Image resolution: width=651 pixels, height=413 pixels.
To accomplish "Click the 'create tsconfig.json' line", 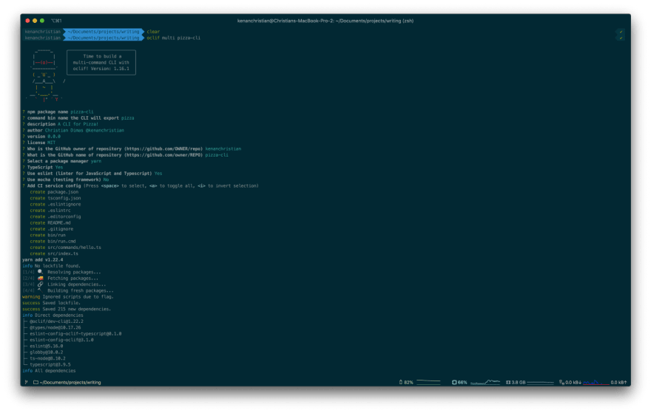I will tap(55, 198).
